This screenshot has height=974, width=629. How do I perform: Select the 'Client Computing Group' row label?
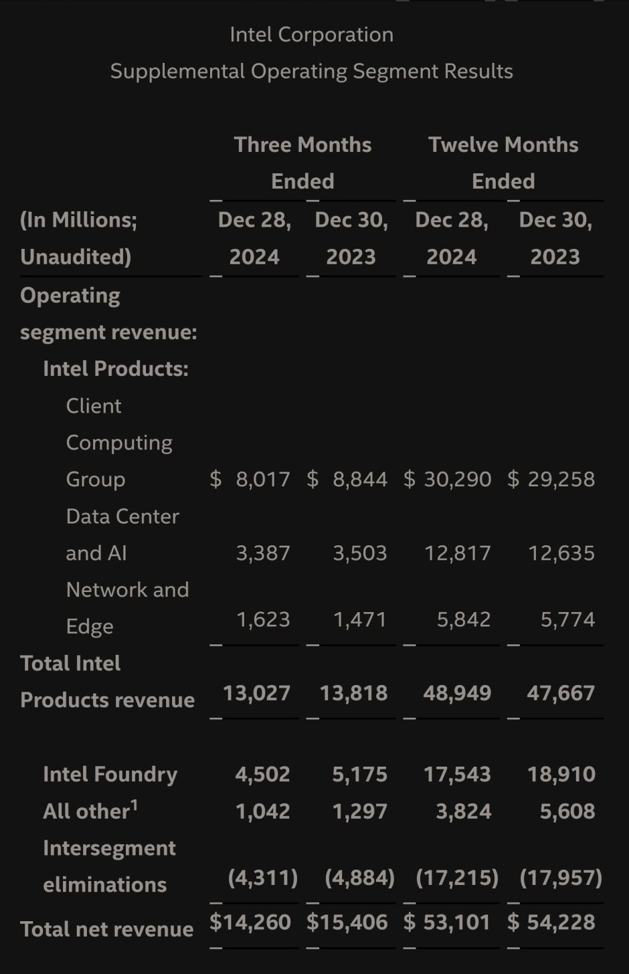[119, 442]
